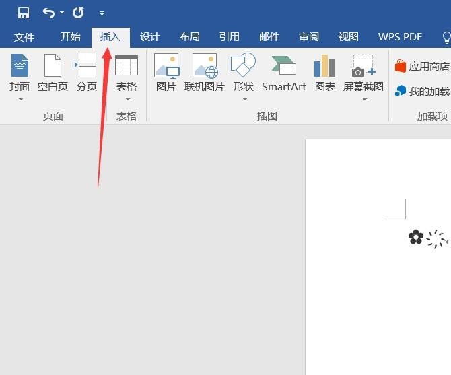Expand the table (表格) dropdown

tap(127, 99)
